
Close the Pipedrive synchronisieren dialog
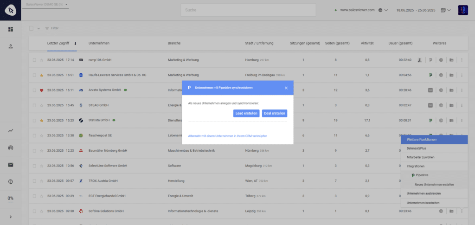[286, 88]
